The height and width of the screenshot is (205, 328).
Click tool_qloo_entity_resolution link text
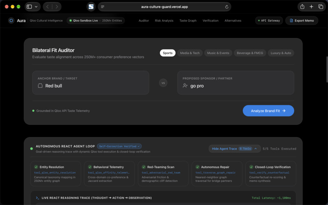click(x=55, y=172)
